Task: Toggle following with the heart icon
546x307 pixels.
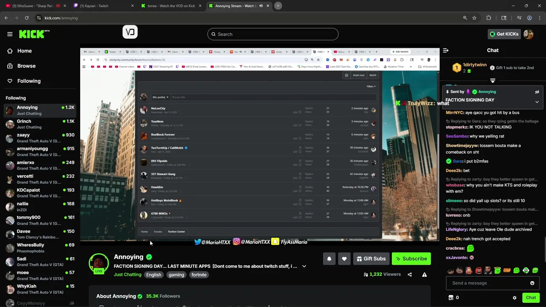Action: (x=344, y=259)
